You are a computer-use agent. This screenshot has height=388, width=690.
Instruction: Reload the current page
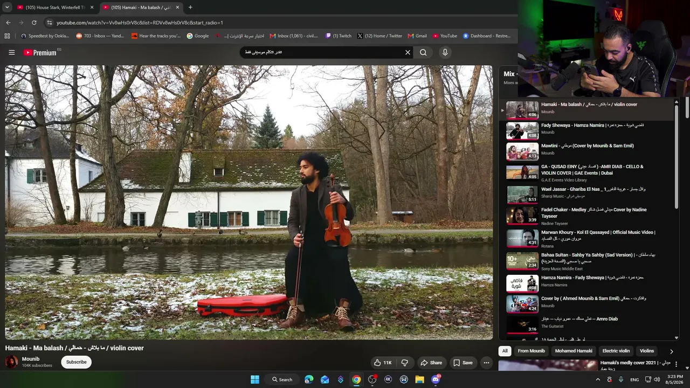coord(34,23)
